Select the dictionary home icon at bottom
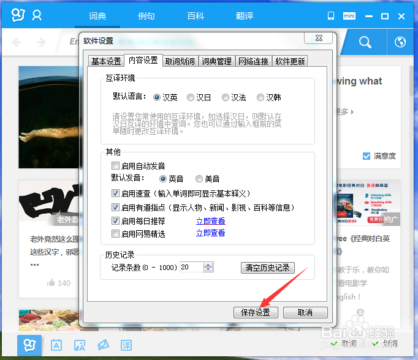 pos(29,345)
